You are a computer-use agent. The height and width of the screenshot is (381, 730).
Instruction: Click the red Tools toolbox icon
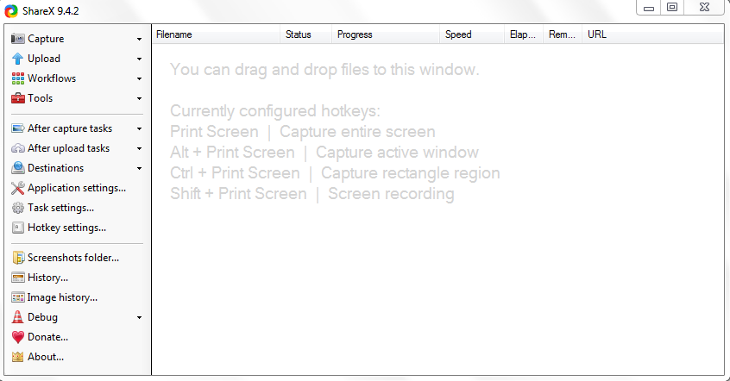click(x=17, y=98)
